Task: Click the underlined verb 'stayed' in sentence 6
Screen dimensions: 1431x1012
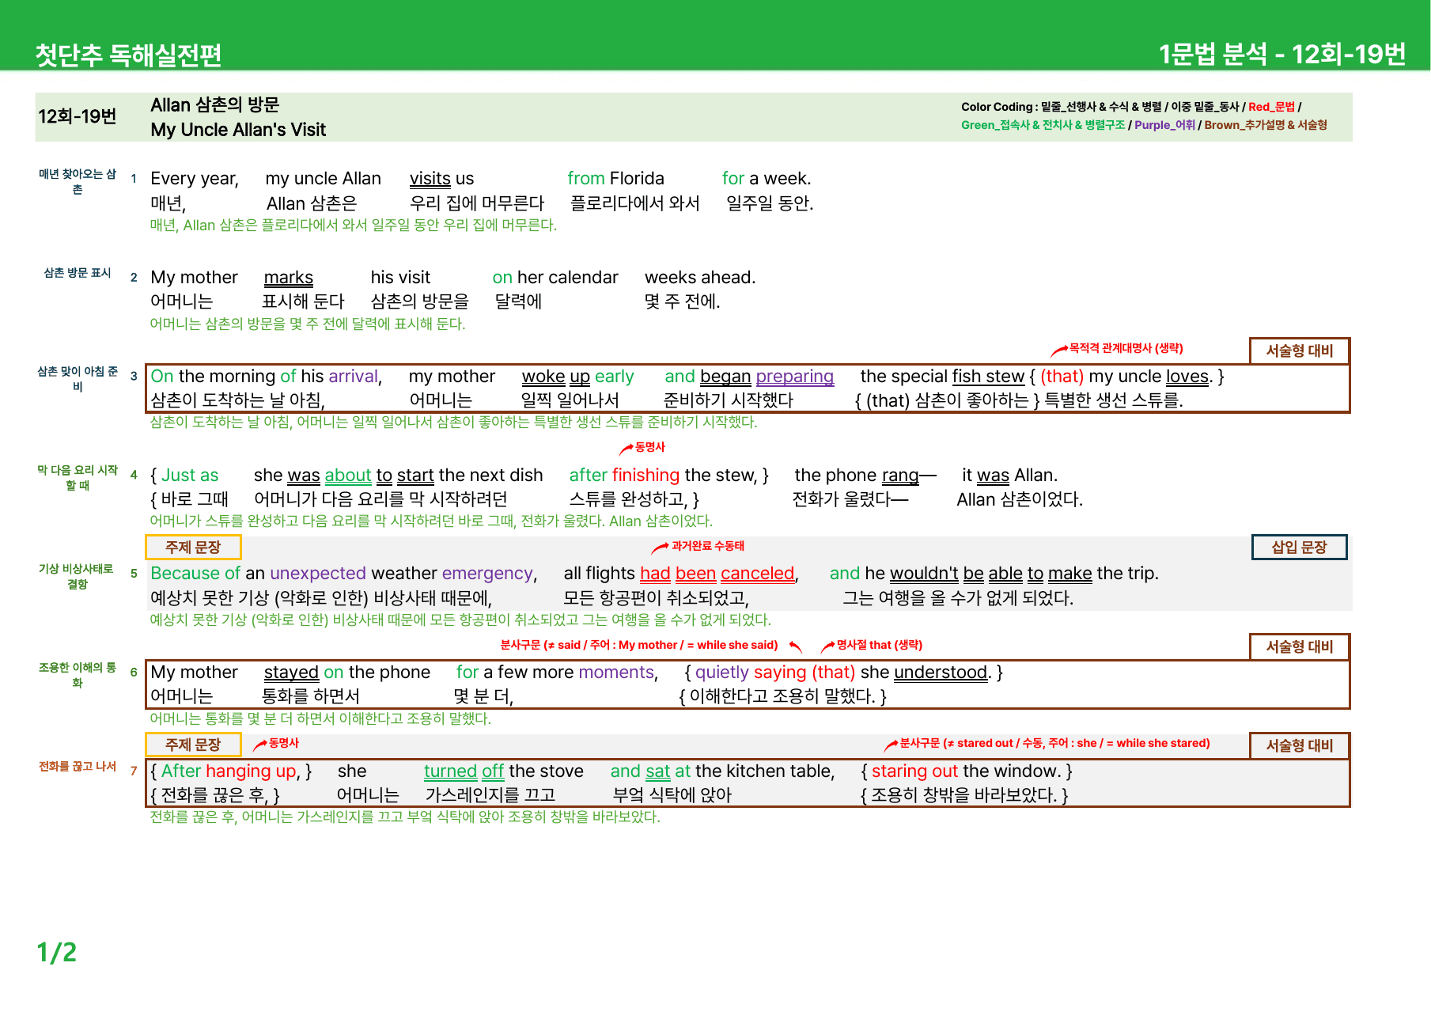Action: coord(291,672)
